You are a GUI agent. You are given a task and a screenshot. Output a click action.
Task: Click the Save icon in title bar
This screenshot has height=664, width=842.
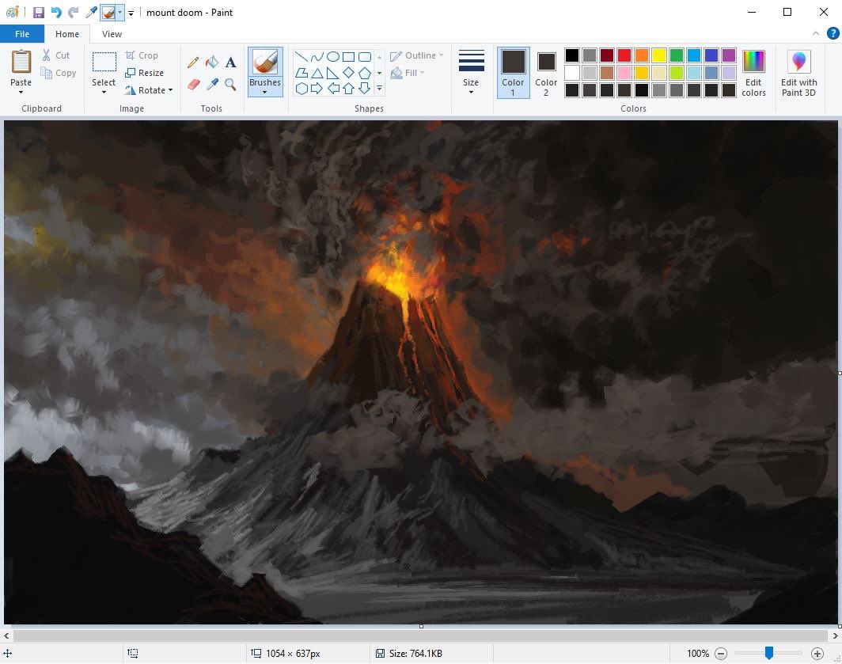tap(39, 13)
